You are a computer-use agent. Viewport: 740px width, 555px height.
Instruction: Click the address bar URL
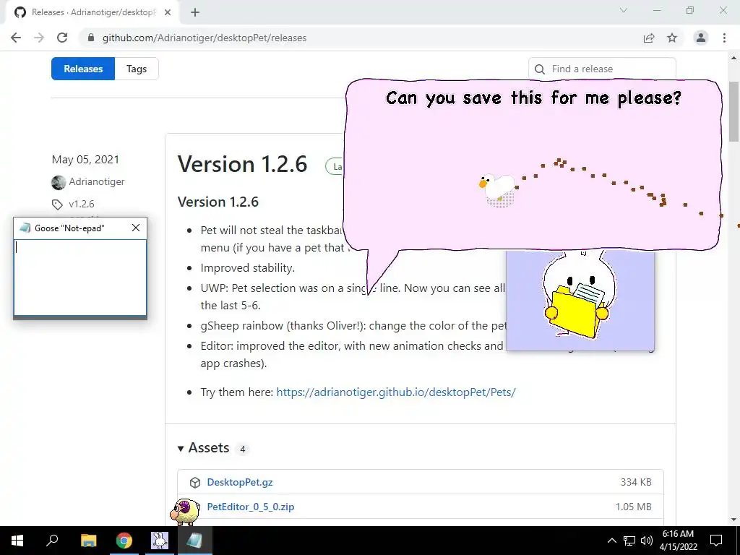205,38
